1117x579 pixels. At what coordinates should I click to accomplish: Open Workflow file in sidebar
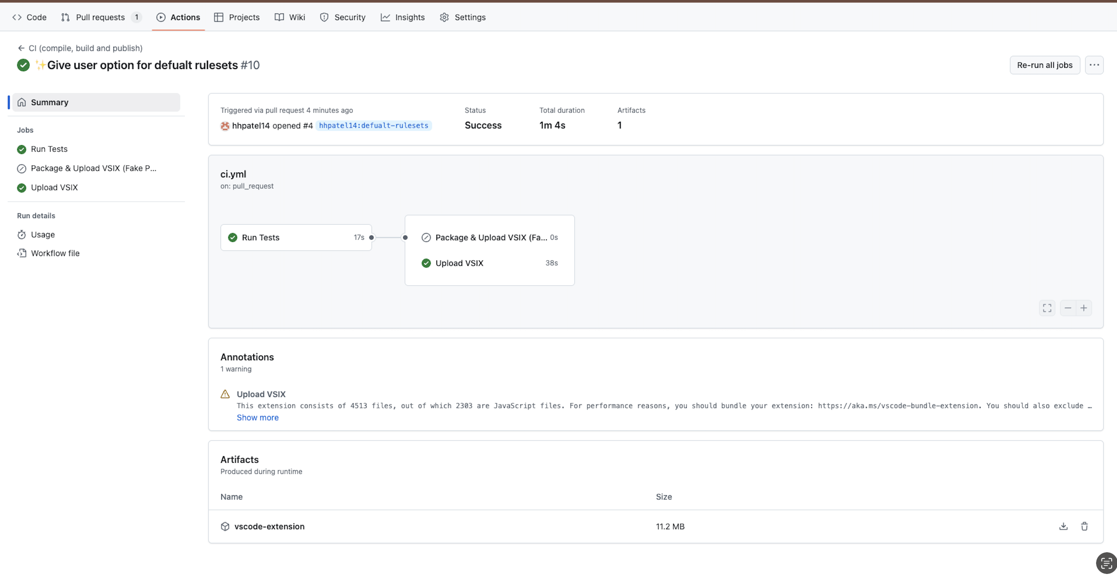point(55,253)
